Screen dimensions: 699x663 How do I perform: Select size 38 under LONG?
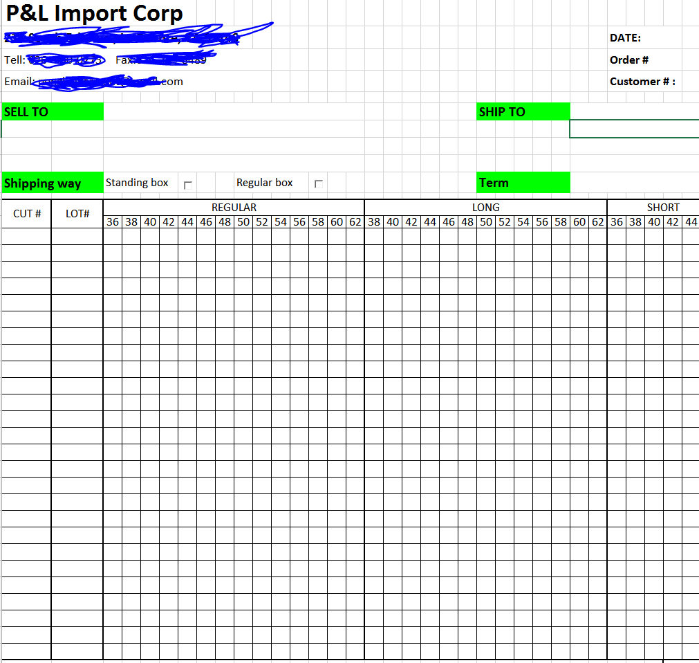pyautogui.click(x=374, y=221)
